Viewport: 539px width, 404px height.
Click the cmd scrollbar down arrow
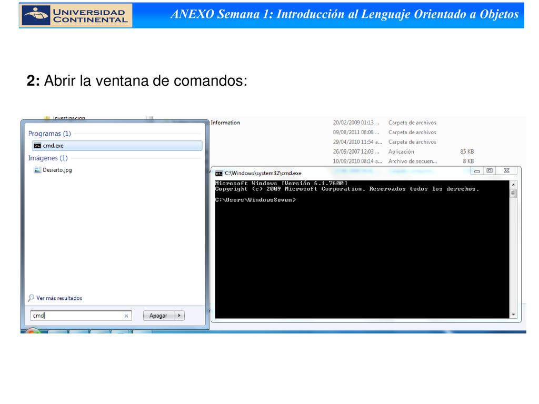point(513,315)
